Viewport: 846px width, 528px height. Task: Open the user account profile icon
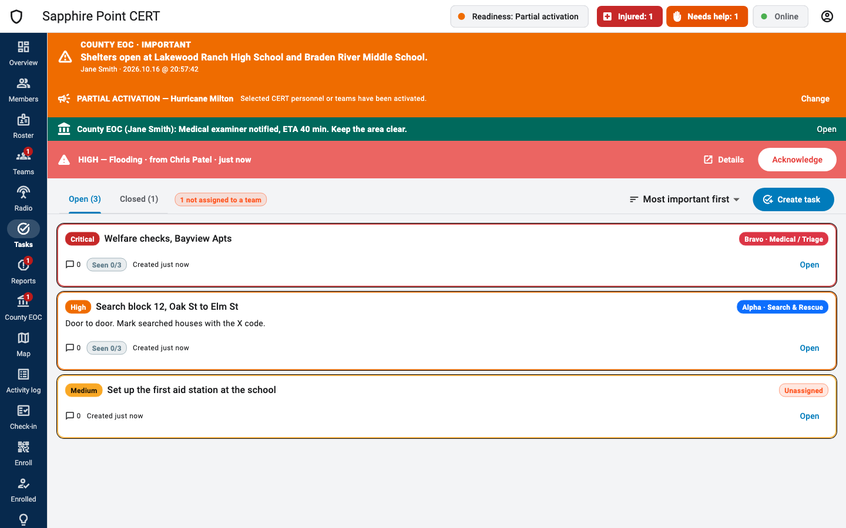coord(827,16)
